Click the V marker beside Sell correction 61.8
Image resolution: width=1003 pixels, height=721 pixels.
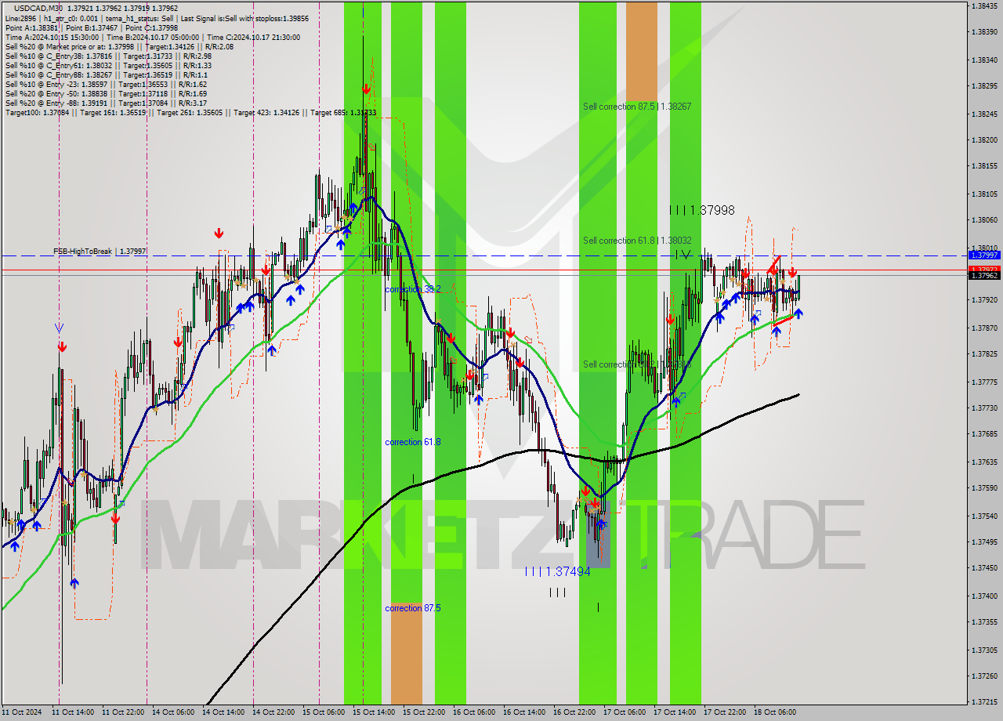tap(686, 255)
